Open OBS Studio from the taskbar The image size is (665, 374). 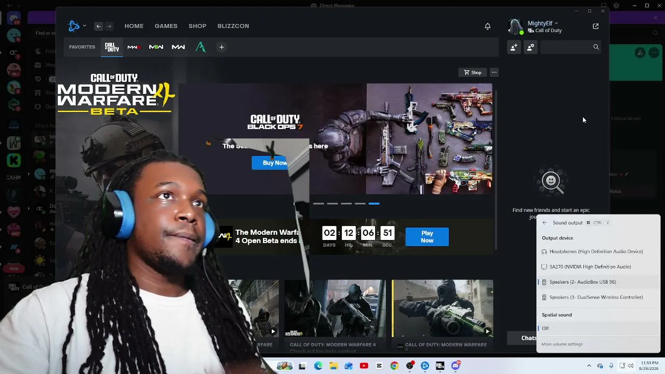(x=410, y=366)
